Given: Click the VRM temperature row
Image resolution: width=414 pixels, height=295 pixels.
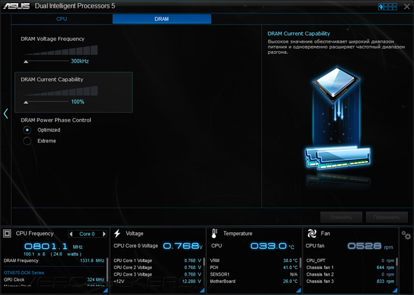Looking at the screenshot, I should [254, 261].
